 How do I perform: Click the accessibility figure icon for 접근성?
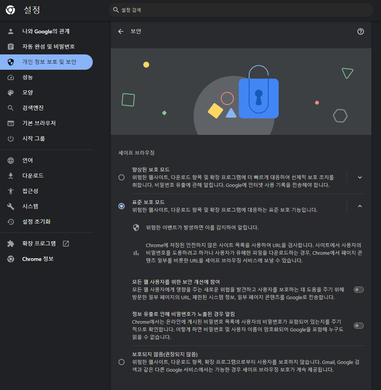(11, 191)
